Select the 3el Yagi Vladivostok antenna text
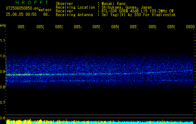The width and height of the screenshot is (196, 124). [x=139, y=15]
